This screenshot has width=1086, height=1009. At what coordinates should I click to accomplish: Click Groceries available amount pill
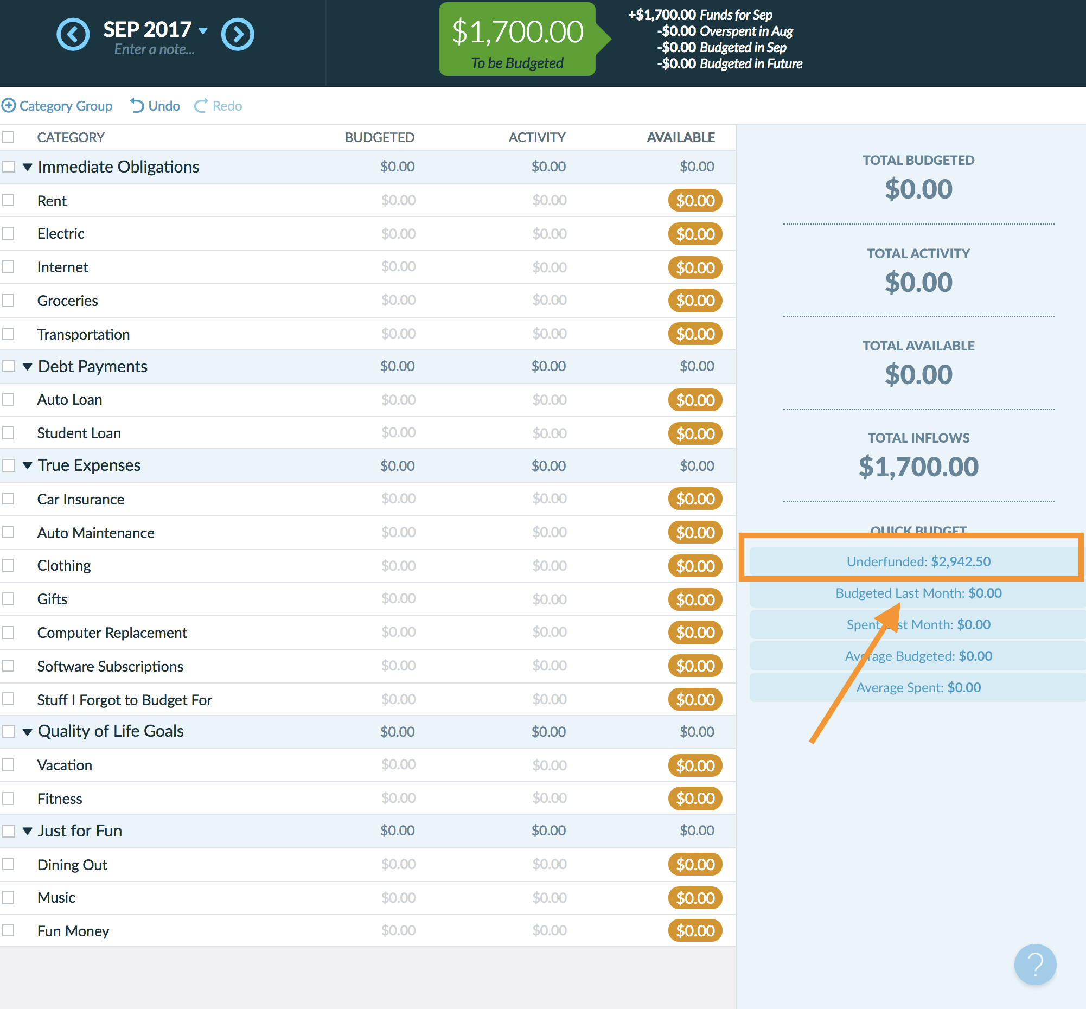pyautogui.click(x=695, y=301)
